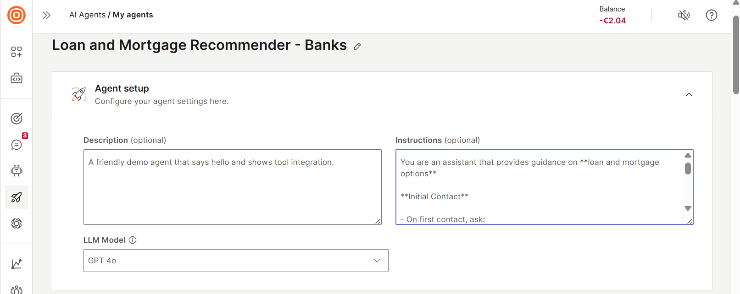The image size is (740, 294).
Task: Open the LLM Model dropdown
Action: (235, 260)
